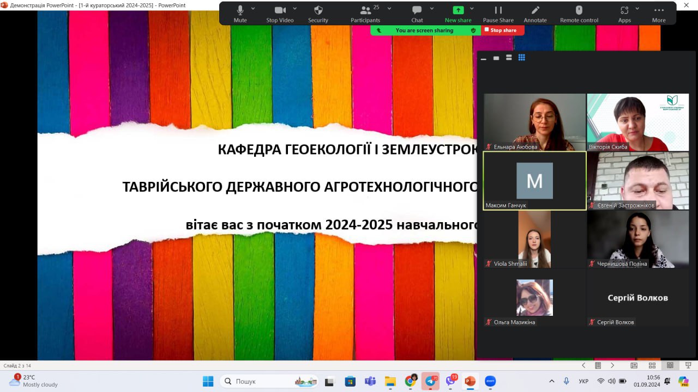
Task: Open the Participants panel
Action: [365, 13]
